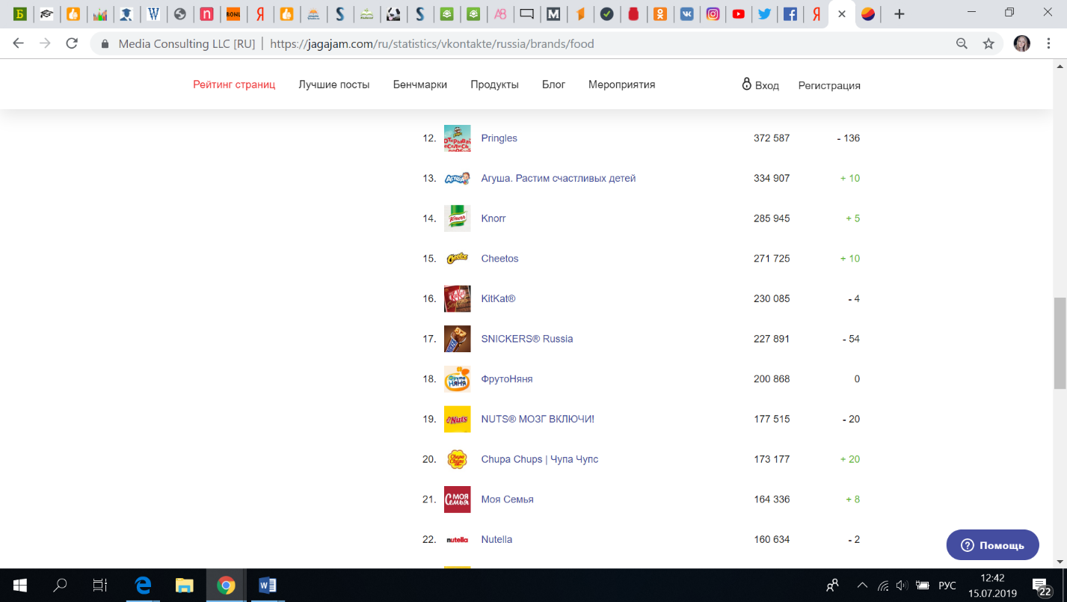Click the Chrome taskbar icon

(x=226, y=586)
